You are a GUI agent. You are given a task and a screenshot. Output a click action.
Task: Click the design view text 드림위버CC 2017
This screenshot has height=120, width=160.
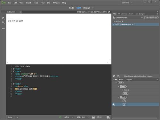click(15, 21)
